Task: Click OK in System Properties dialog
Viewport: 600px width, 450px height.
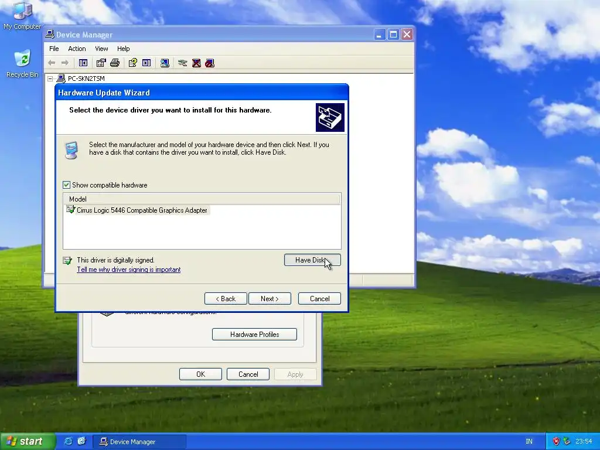Action: coord(200,374)
